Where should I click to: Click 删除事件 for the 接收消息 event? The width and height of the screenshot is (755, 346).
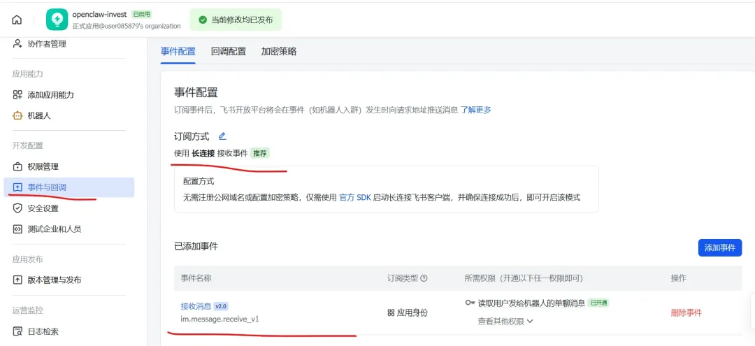(x=686, y=312)
